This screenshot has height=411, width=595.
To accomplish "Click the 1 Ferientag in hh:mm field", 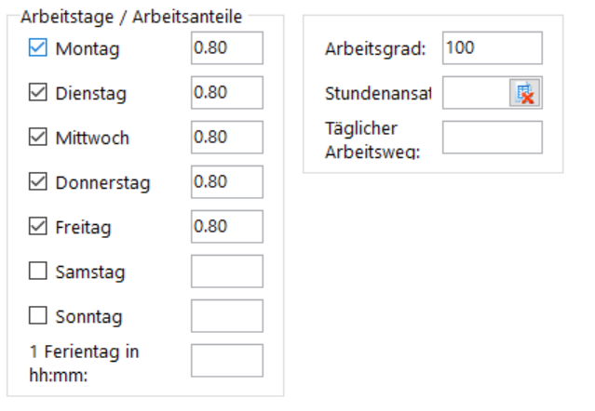I will click(226, 361).
